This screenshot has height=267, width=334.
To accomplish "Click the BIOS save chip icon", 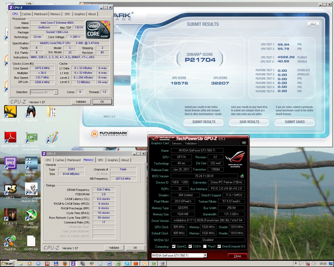I will [242, 176].
